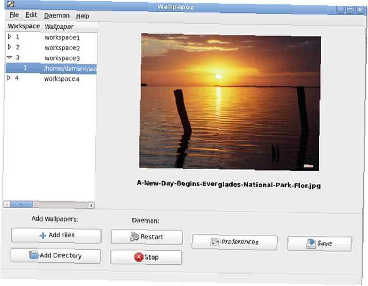
Task: Select the workspace2 wallpaper entry
Action: [x=62, y=48]
